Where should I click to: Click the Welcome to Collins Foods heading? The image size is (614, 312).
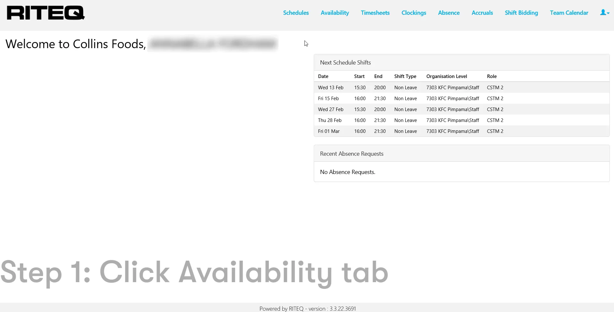[x=76, y=44]
